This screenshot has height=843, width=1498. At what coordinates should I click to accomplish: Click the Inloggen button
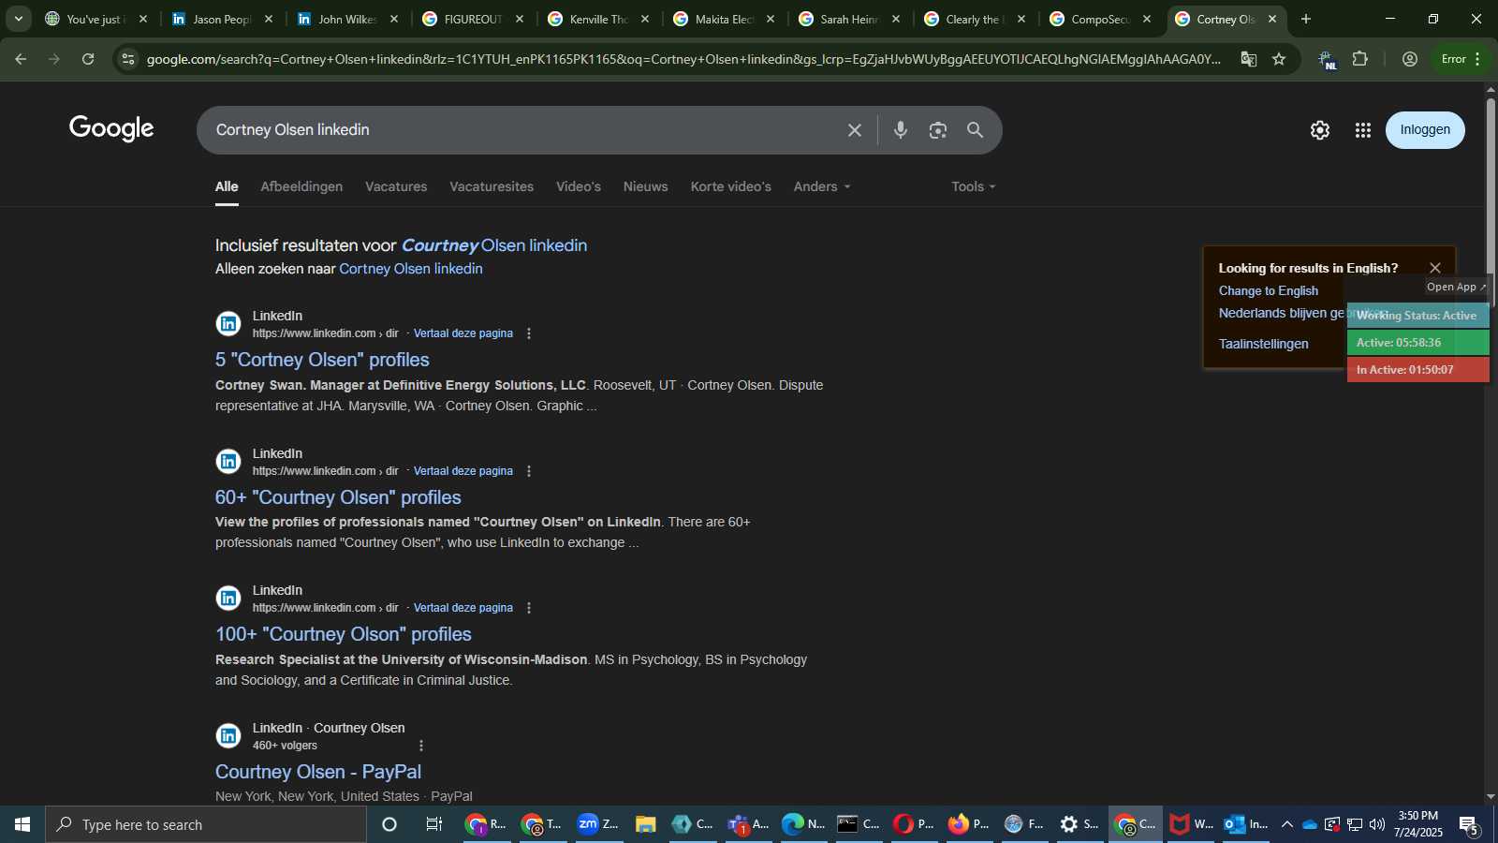pyautogui.click(x=1425, y=130)
